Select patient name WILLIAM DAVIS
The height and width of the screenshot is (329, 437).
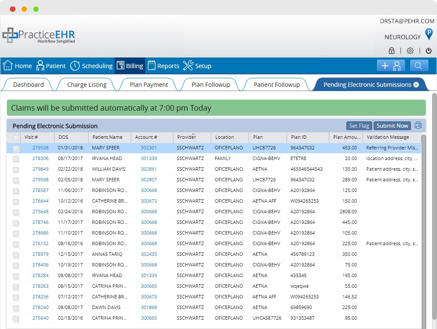pyautogui.click(x=109, y=169)
